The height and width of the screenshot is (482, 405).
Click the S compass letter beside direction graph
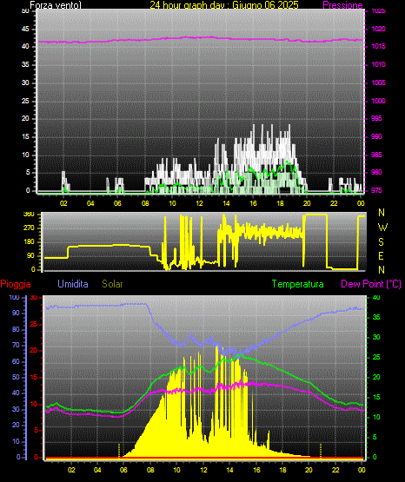point(381,242)
